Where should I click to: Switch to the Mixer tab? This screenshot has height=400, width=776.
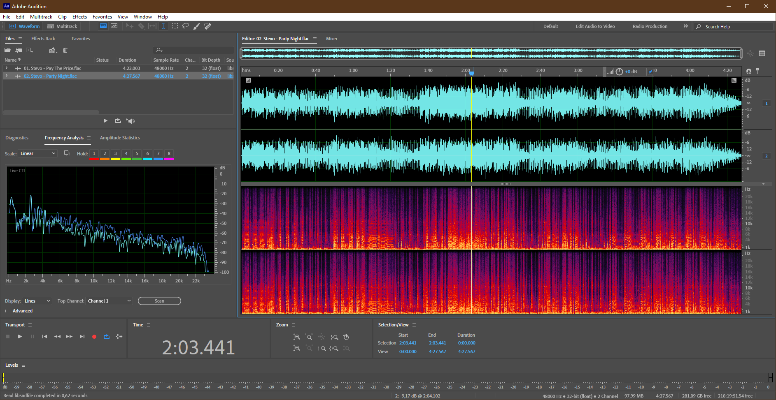tap(332, 39)
